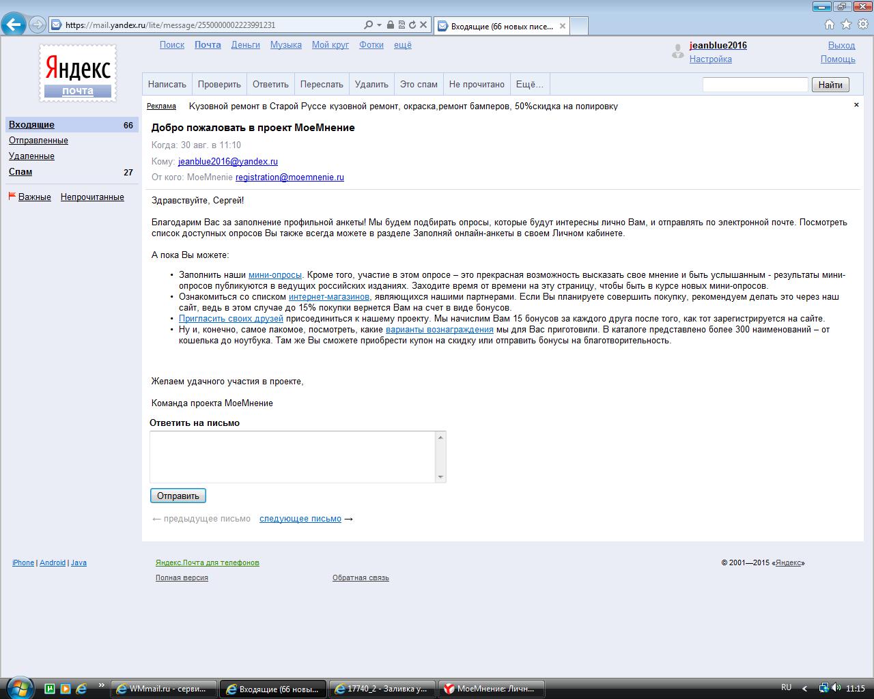Switch to WMmail.ru taskbar window
This screenshot has width=874, height=699.
(x=165, y=689)
